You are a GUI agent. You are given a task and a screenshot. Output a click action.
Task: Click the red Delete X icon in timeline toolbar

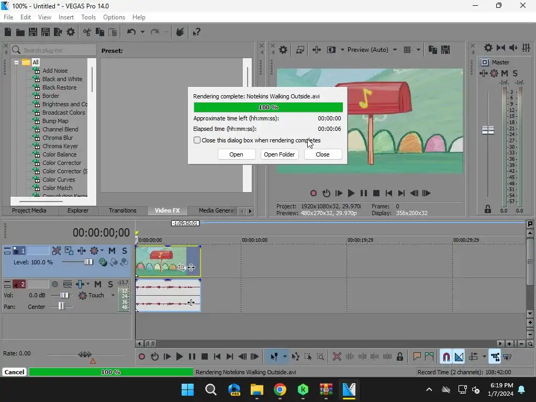(337, 356)
